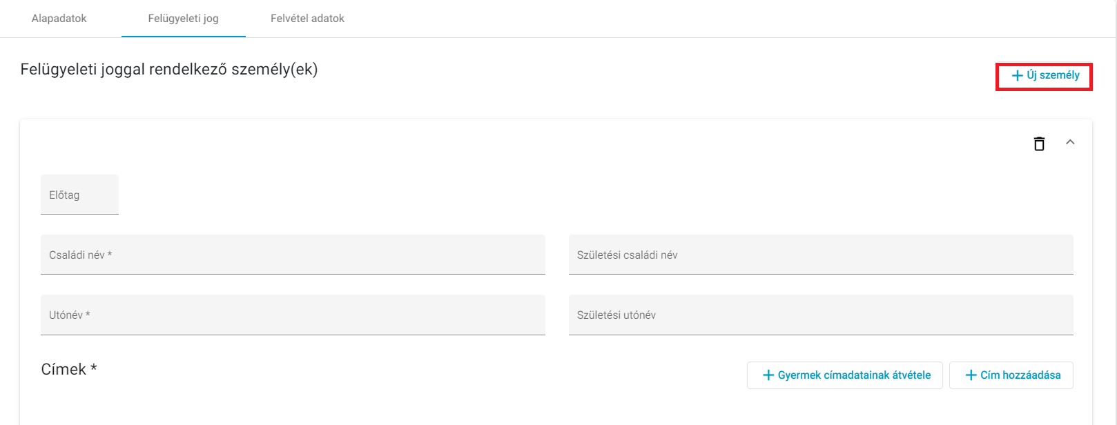Screen dimensions: 1117x425
Task: Collapse the person card with the chevron
Action: 1070,142
